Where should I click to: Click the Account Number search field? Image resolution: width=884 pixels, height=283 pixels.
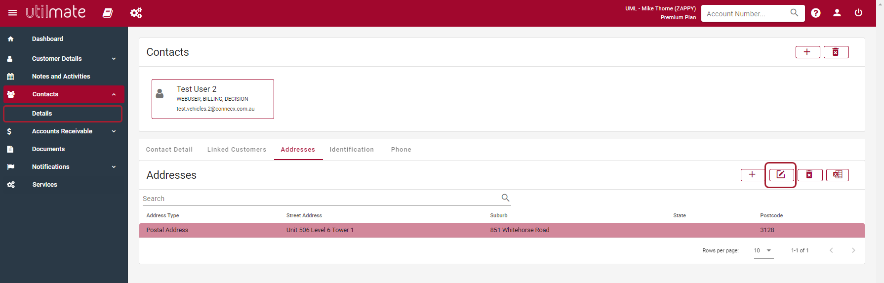point(746,14)
